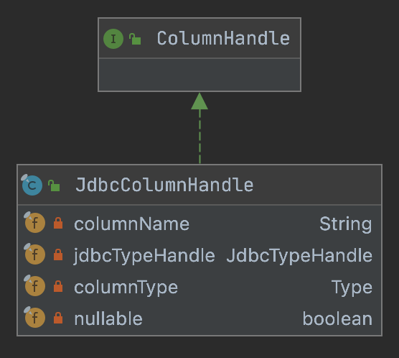The width and height of the screenshot is (399, 358).
Task: Click the green public-access icon beside JdbcColumnHandle
Action: click(x=54, y=185)
